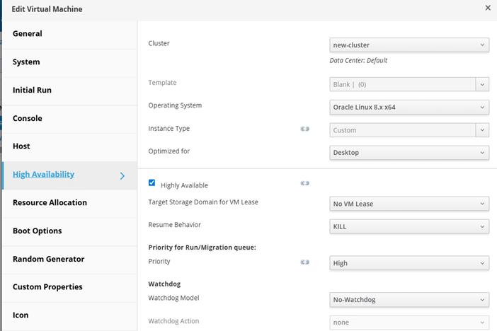Close the Edit Virtual Machine dialog
Viewport: 497px width, 331px height.
pyautogui.click(x=487, y=8)
